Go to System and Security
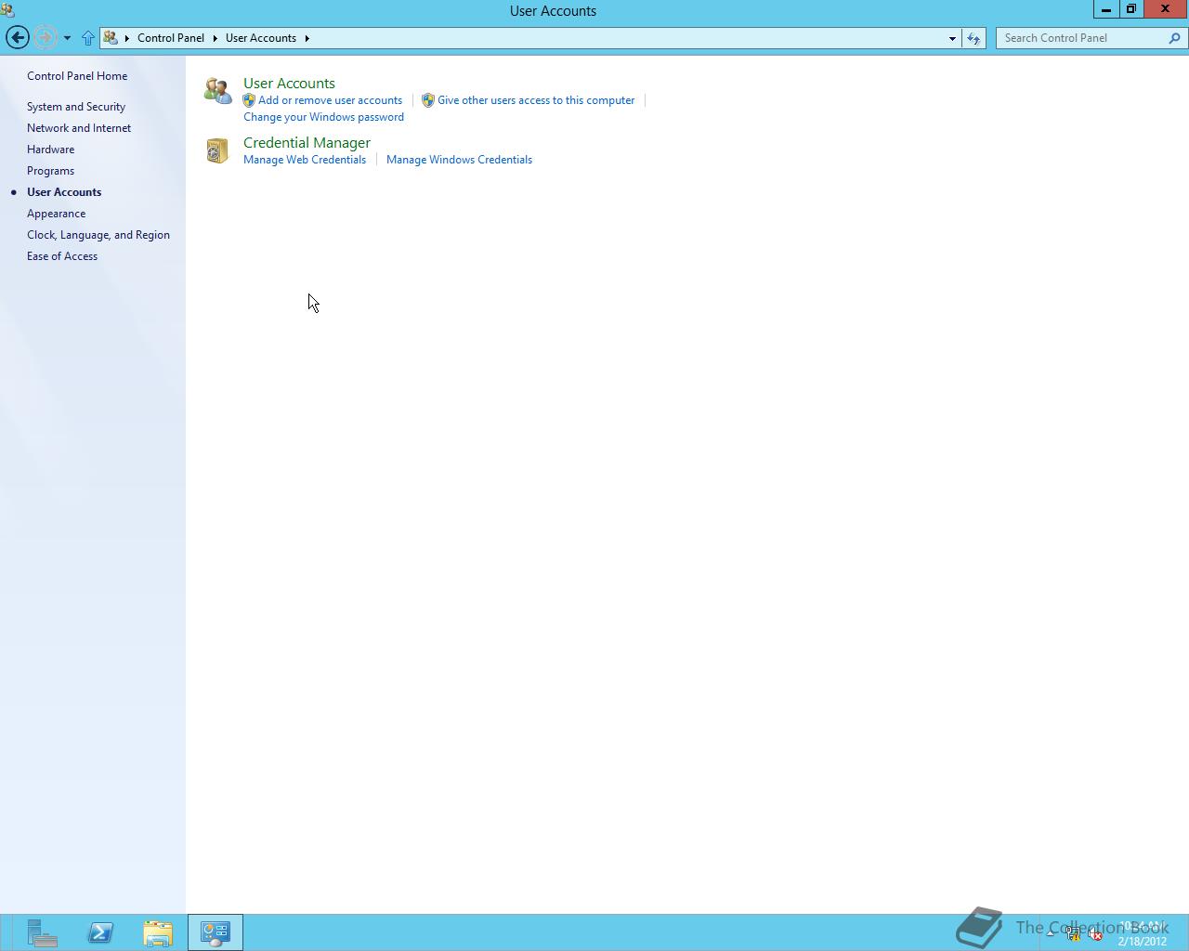This screenshot has width=1189, height=951. (76, 107)
